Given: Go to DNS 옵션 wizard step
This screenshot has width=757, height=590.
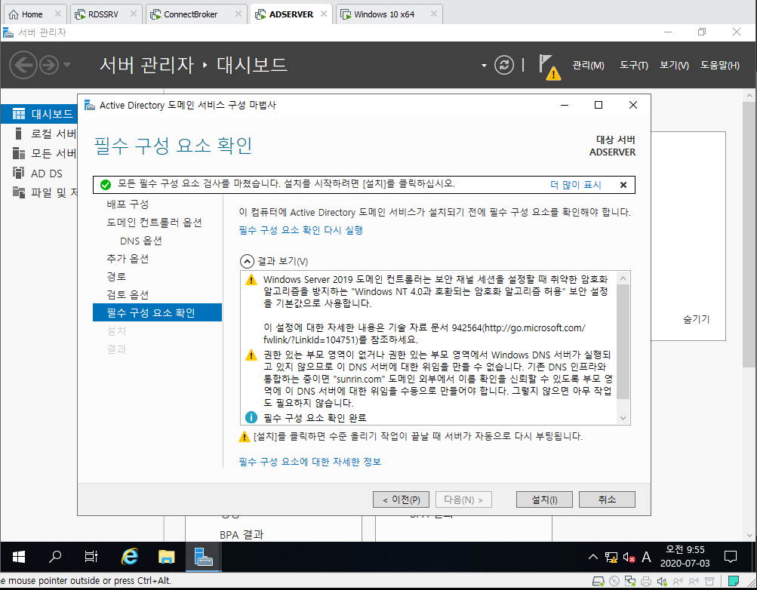Looking at the screenshot, I should (140, 241).
